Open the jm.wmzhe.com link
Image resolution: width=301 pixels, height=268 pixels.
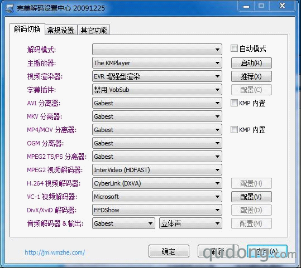coord(55,252)
